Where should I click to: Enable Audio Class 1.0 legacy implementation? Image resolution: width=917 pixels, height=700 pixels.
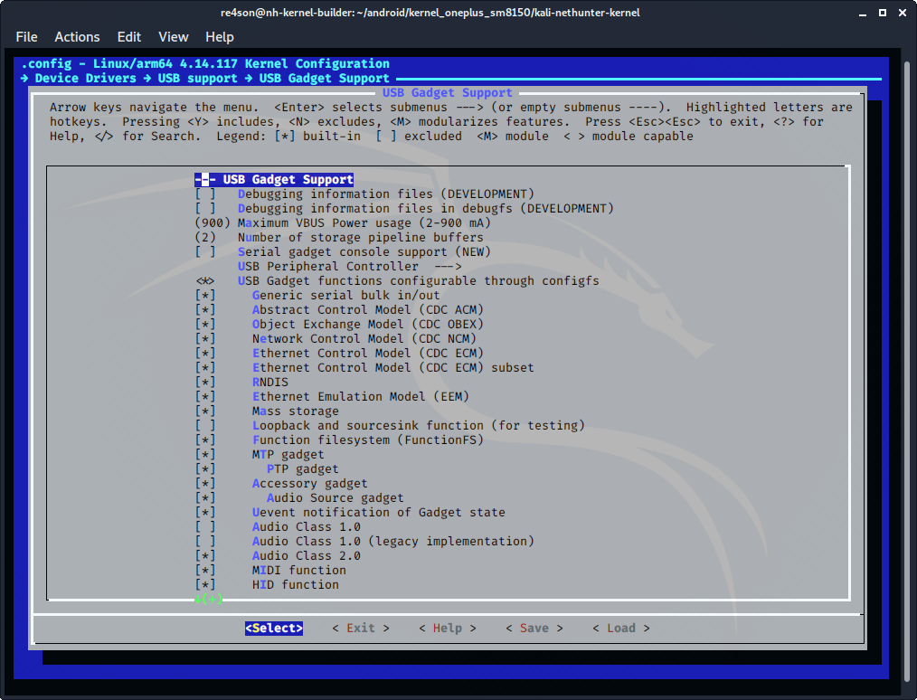205,542
